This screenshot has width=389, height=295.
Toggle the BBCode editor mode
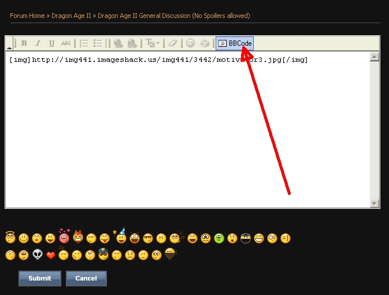(235, 43)
